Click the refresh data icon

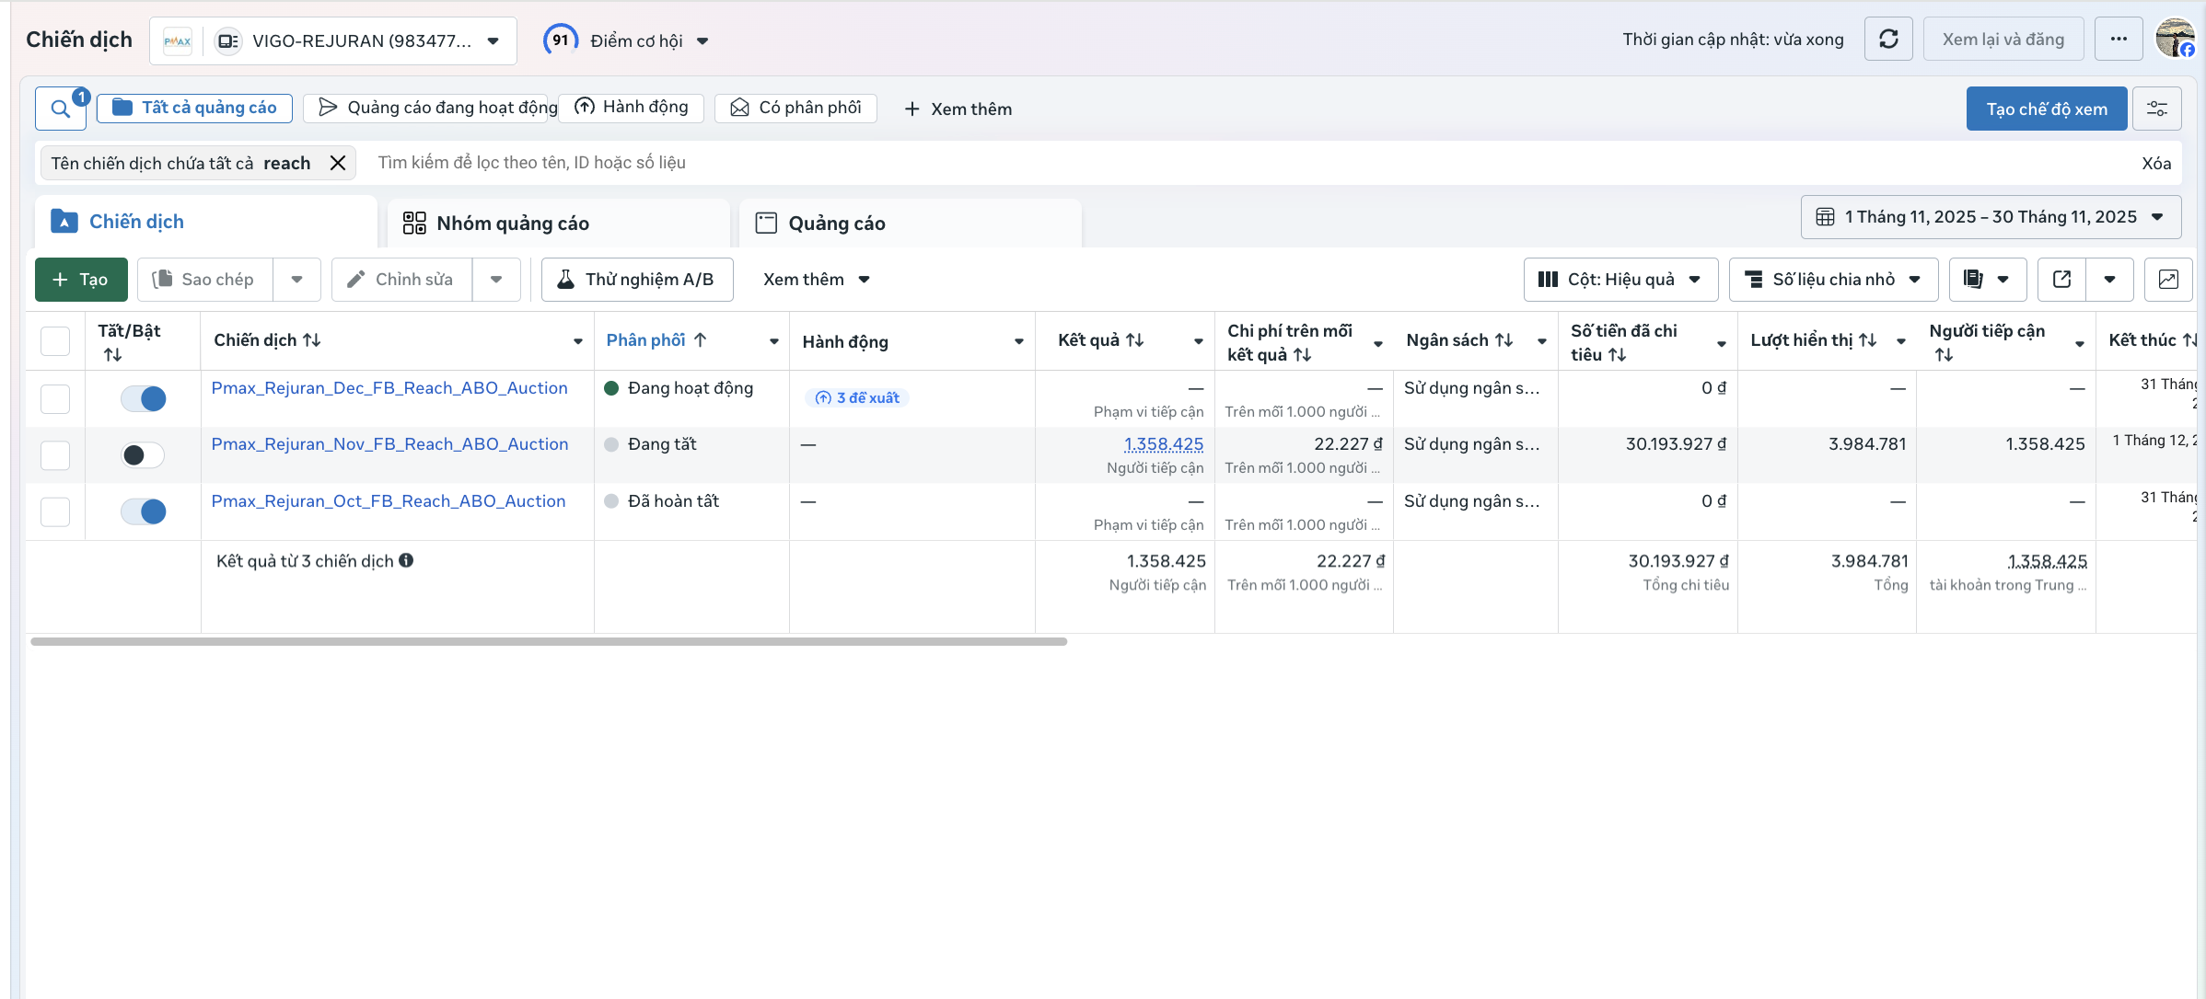pyautogui.click(x=1888, y=40)
